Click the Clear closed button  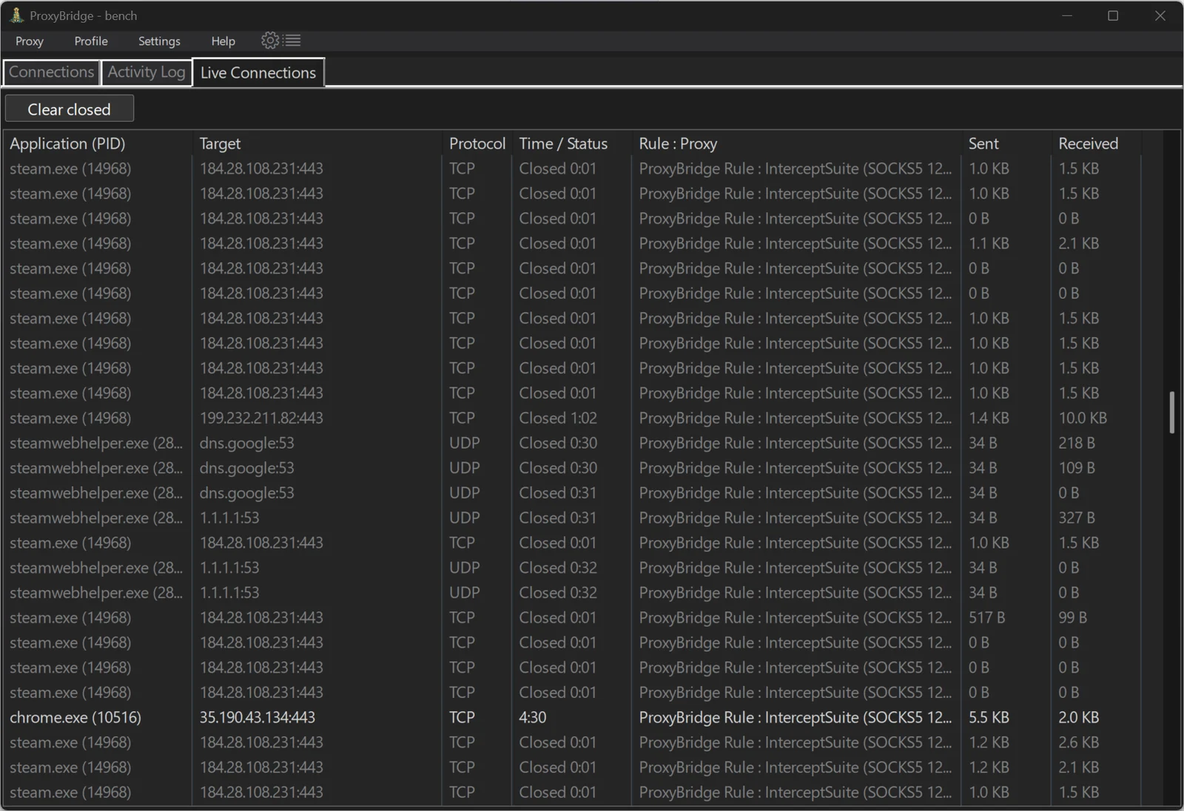click(69, 109)
